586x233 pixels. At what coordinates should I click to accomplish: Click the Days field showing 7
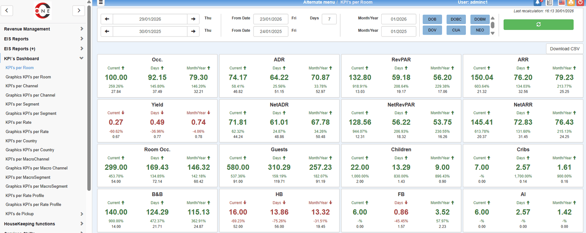pos(329,19)
